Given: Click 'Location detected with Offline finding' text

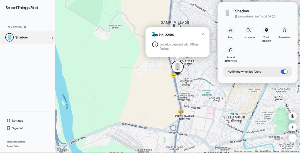Looking at the screenshot, I should point(179,46).
